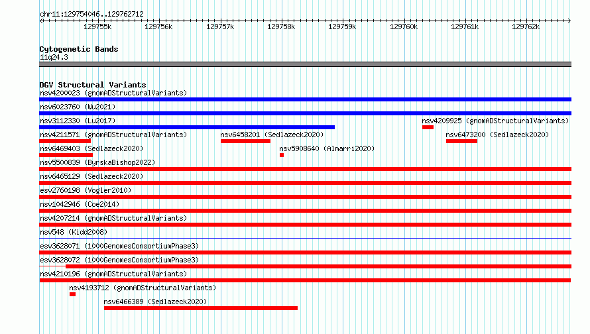Click the 129757k ruler label

pyautogui.click(x=220, y=27)
